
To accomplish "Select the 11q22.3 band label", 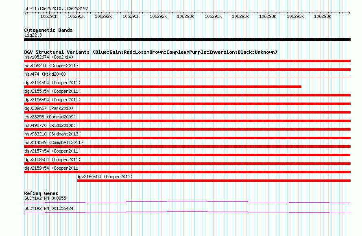I will pos(33,35).
